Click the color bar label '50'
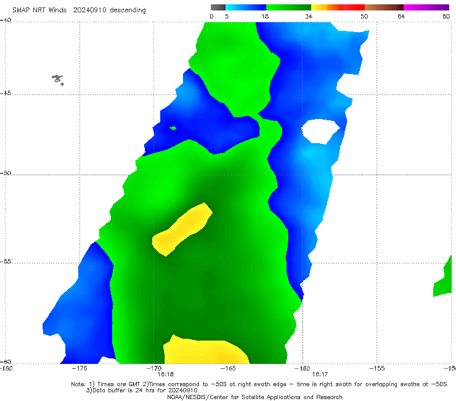 364,16
